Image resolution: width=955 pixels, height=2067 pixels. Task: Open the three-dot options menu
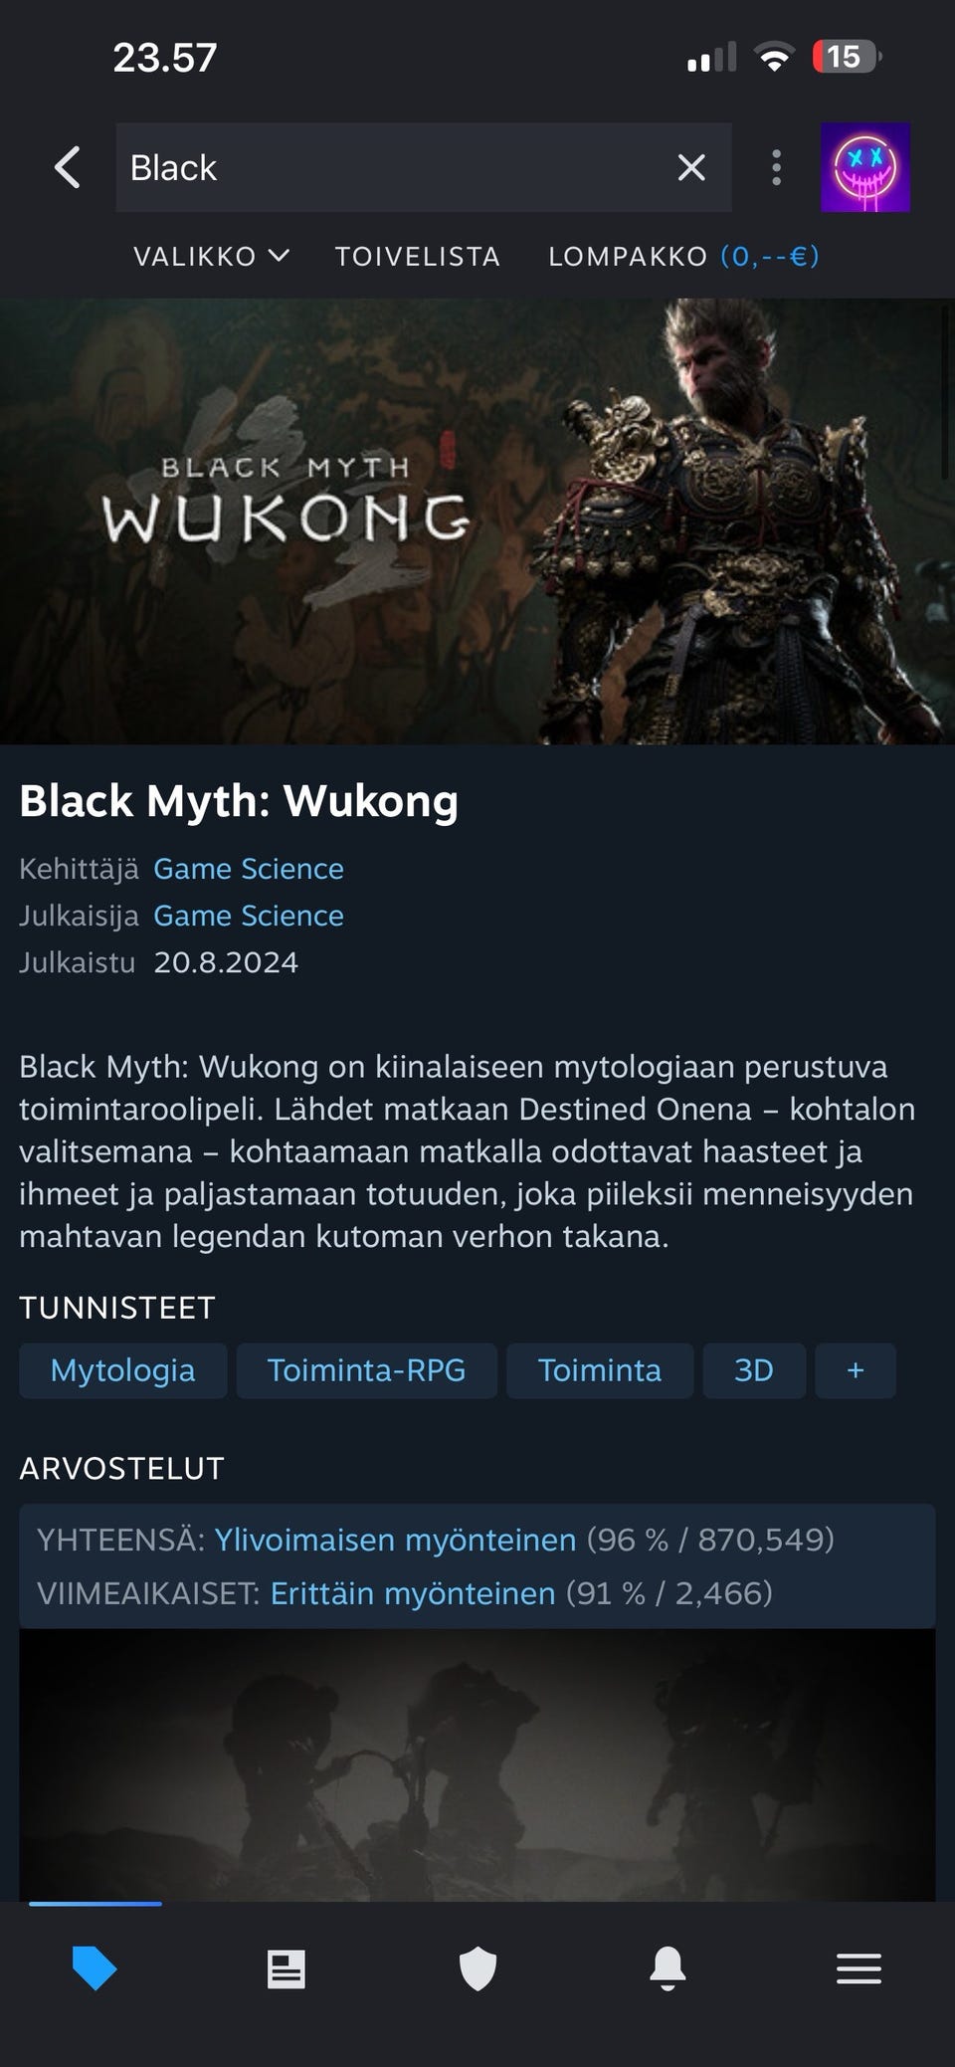coord(776,167)
